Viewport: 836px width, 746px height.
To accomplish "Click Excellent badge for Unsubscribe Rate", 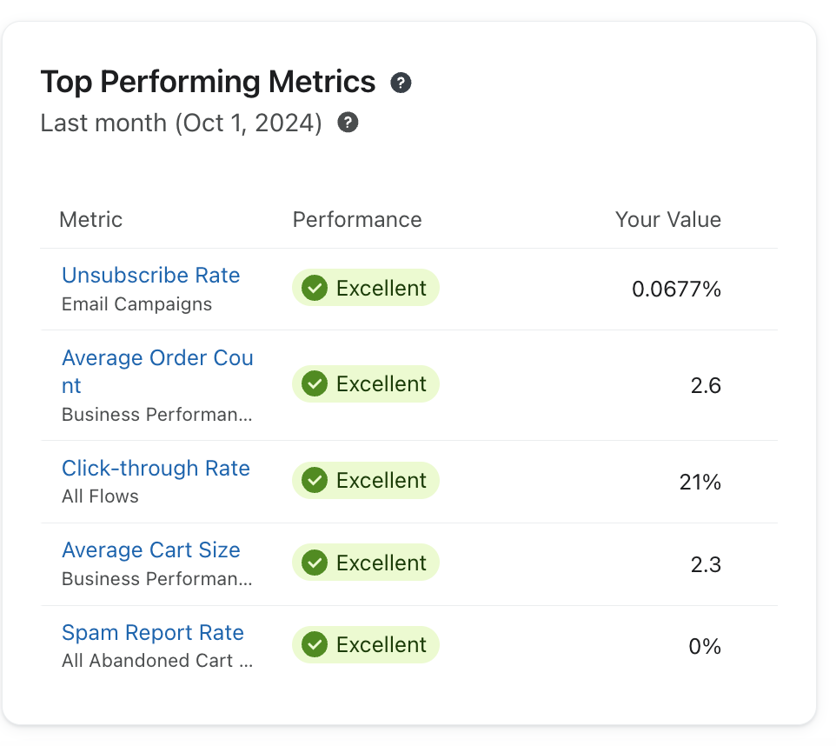I will click(366, 288).
